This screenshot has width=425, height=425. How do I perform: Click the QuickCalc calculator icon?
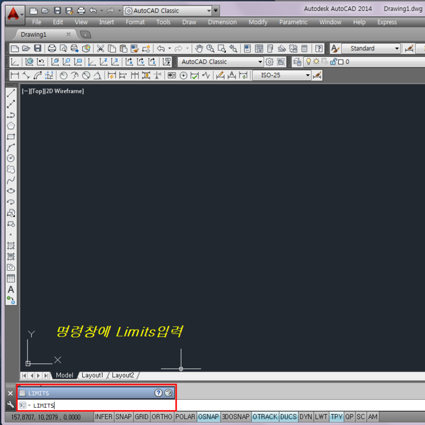(x=304, y=48)
